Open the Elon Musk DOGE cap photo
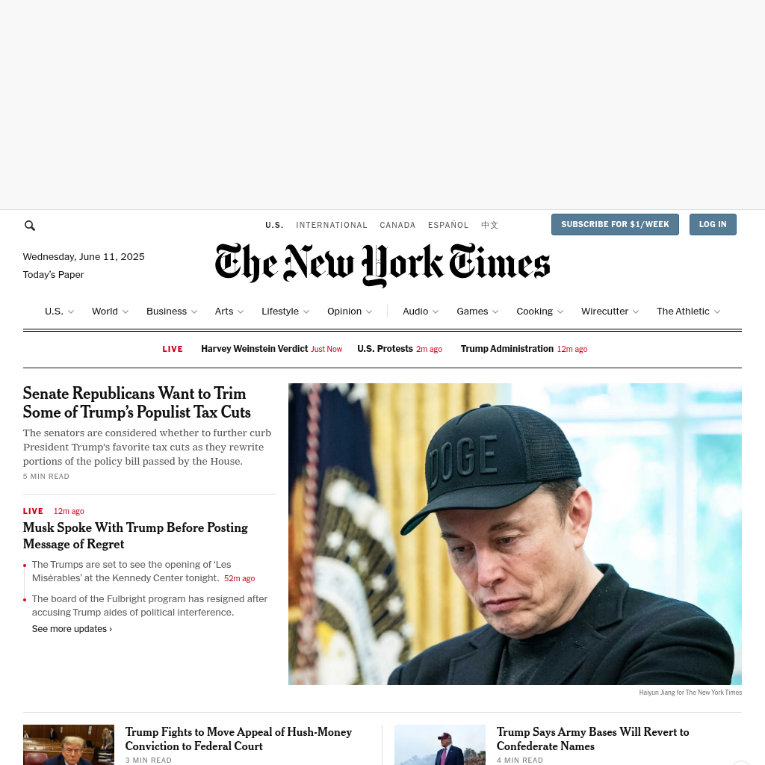Viewport: 765px width, 765px height. point(515,533)
